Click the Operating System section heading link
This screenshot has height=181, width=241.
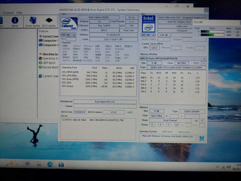coord(50,54)
